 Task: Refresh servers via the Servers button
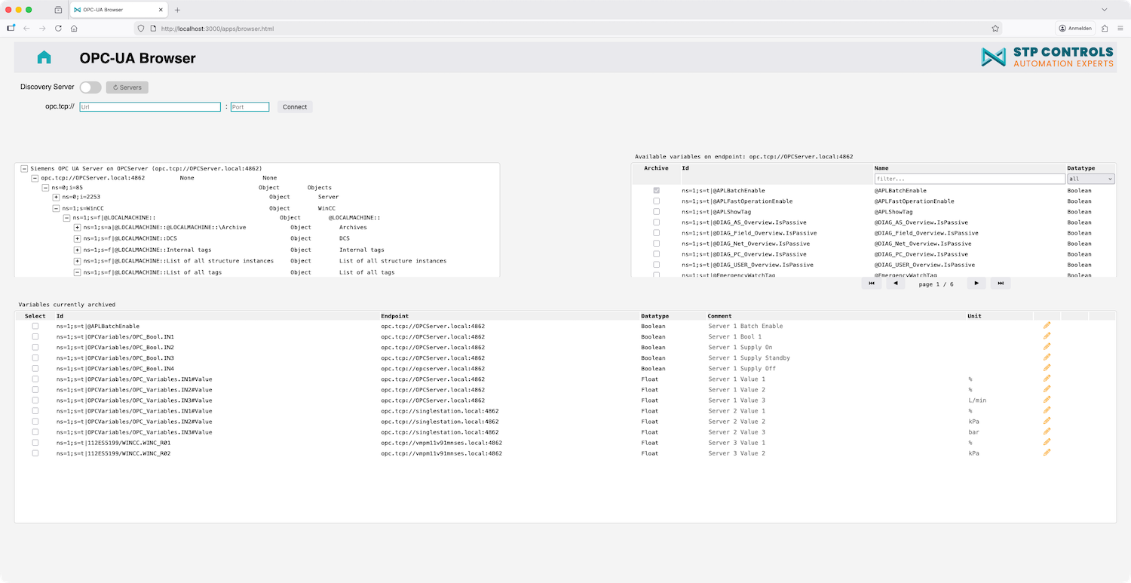coord(127,87)
